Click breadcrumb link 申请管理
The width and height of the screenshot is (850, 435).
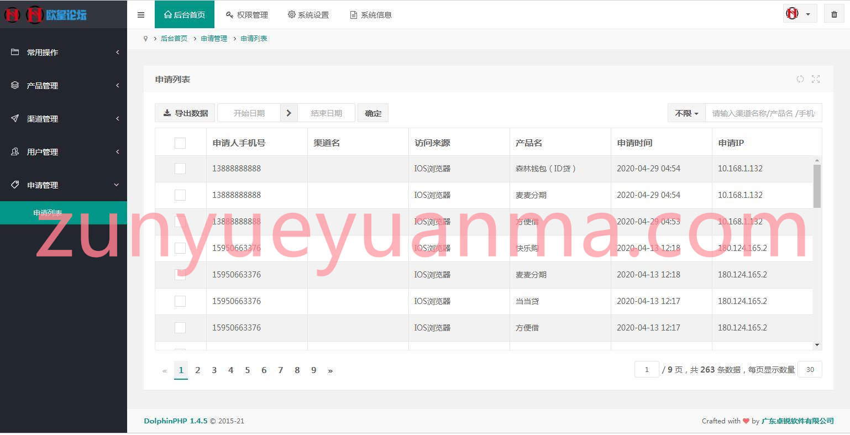tap(214, 39)
